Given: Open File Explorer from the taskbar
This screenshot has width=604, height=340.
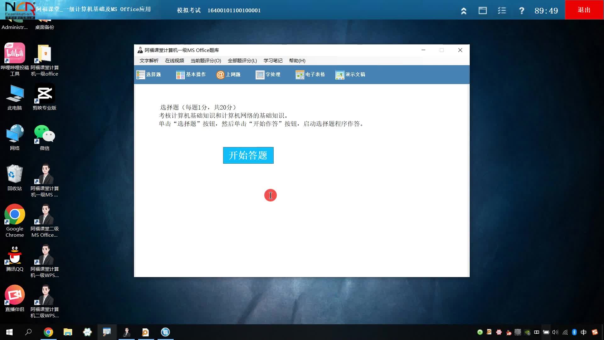Looking at the screenshot, I should point(68,332).
